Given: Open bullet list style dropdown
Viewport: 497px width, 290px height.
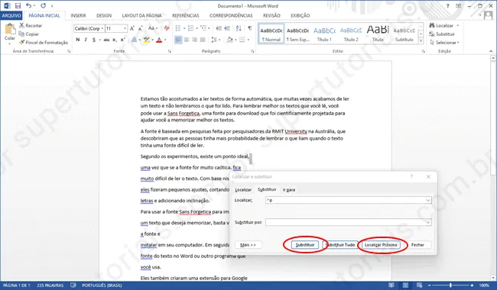Looking at the screenshot, I should point(184,28).
